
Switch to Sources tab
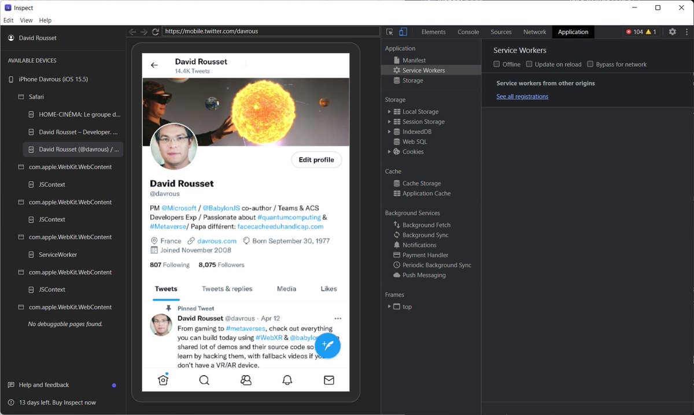[501, 32]
